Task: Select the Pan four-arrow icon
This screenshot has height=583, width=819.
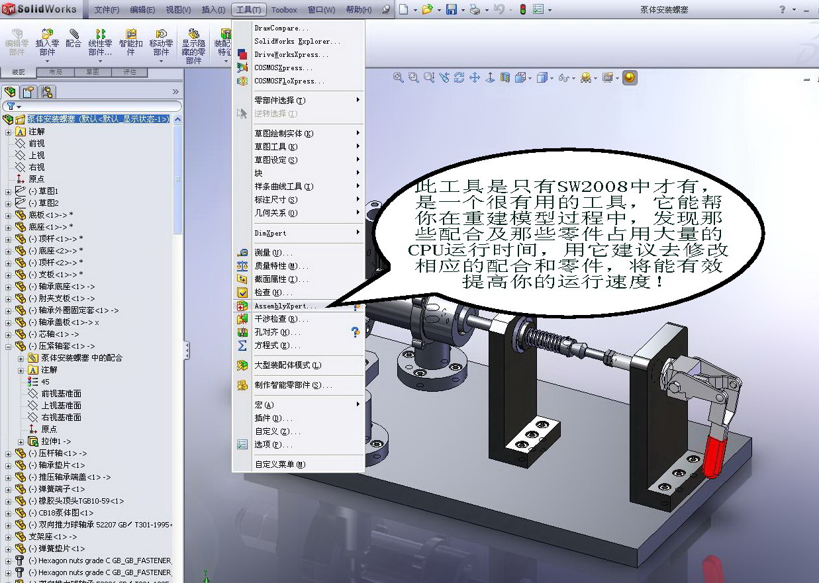Action: pos(475,77)
